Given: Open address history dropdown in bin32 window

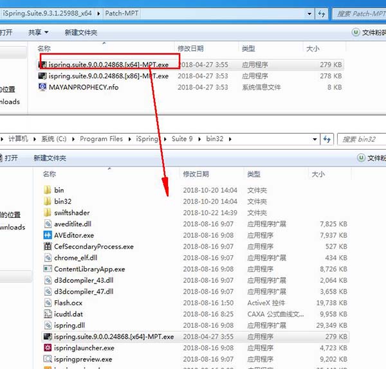Looking at the screenshot, I should 315,139.
